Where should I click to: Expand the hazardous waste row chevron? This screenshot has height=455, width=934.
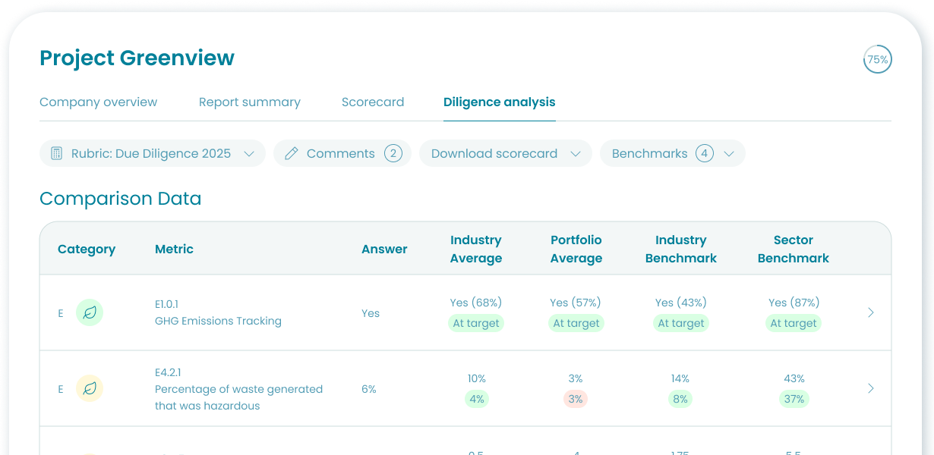click(x=871, y=388)
